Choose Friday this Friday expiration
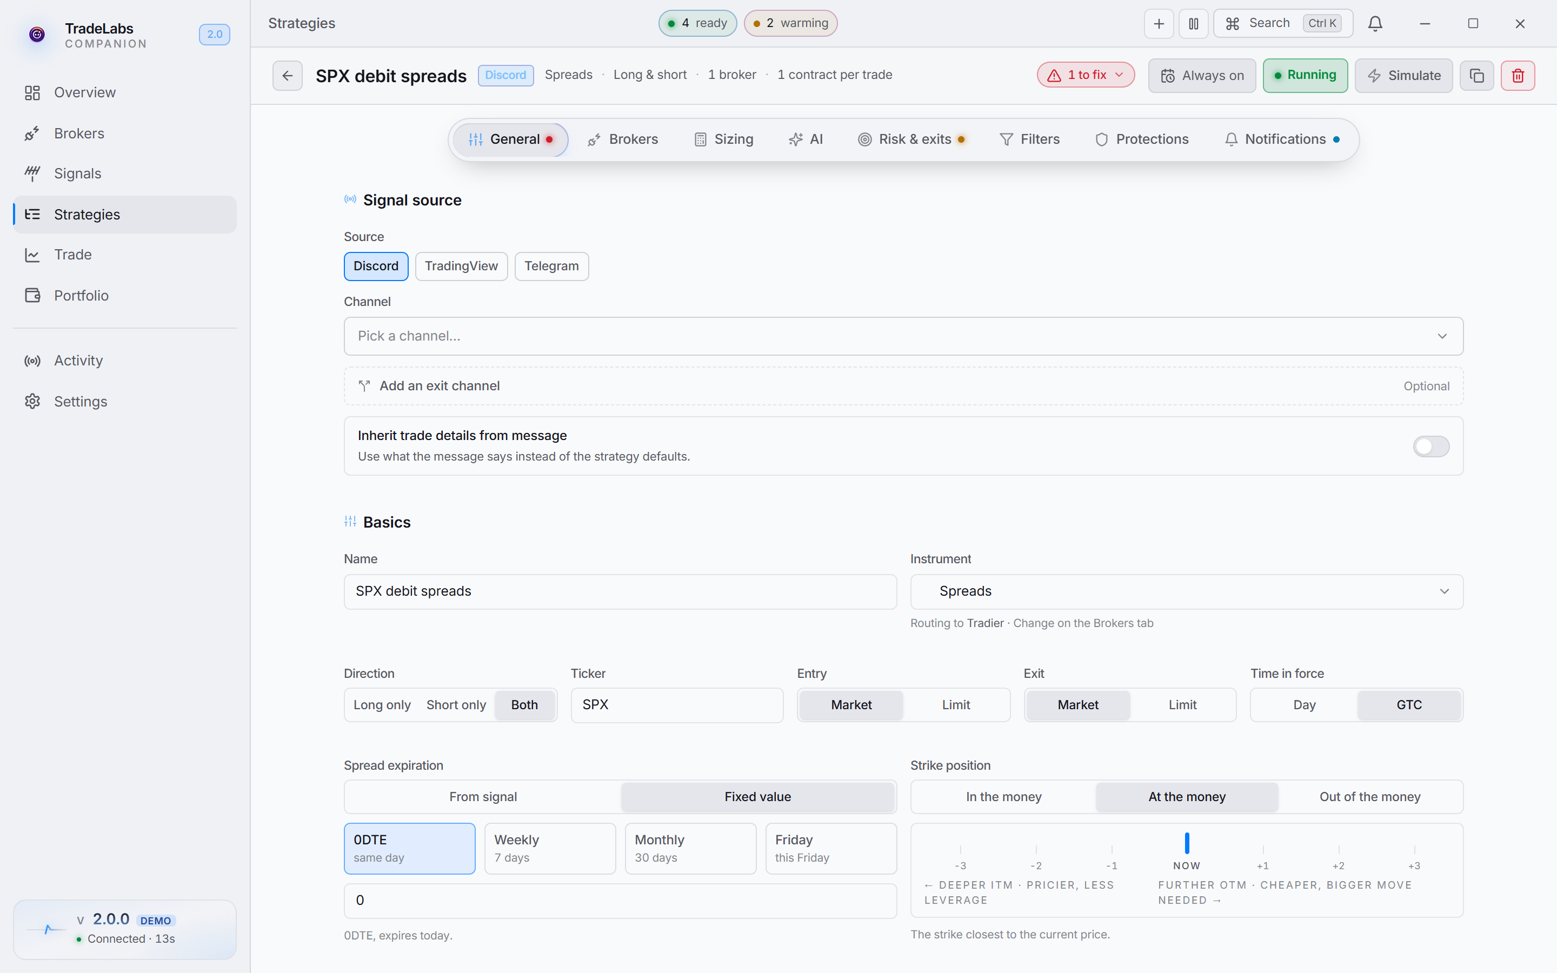Image resolution: width=1557 pixels, height=973 pixels. (831, 849)
